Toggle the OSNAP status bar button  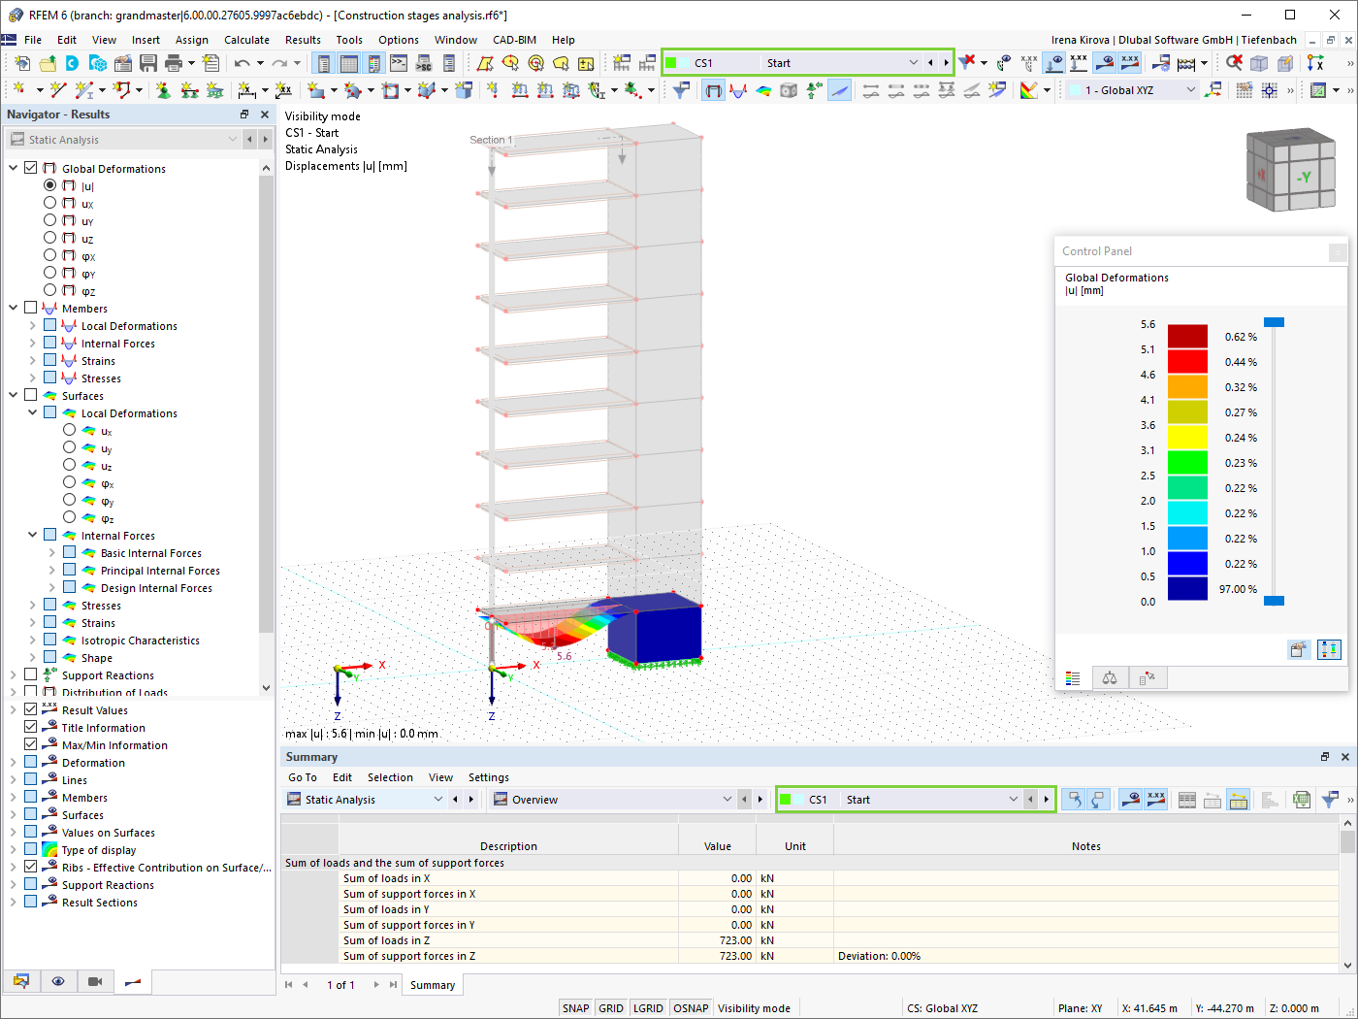[x=691, y=1008]
